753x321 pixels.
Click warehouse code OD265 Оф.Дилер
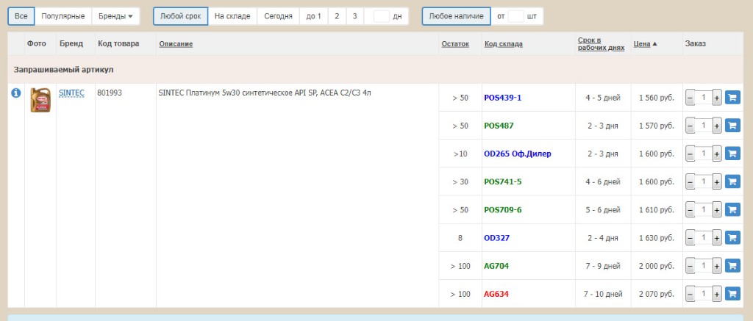(x=518, y=154)
